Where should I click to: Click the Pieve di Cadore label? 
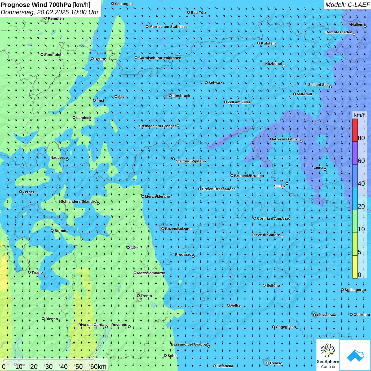point(266,235)
